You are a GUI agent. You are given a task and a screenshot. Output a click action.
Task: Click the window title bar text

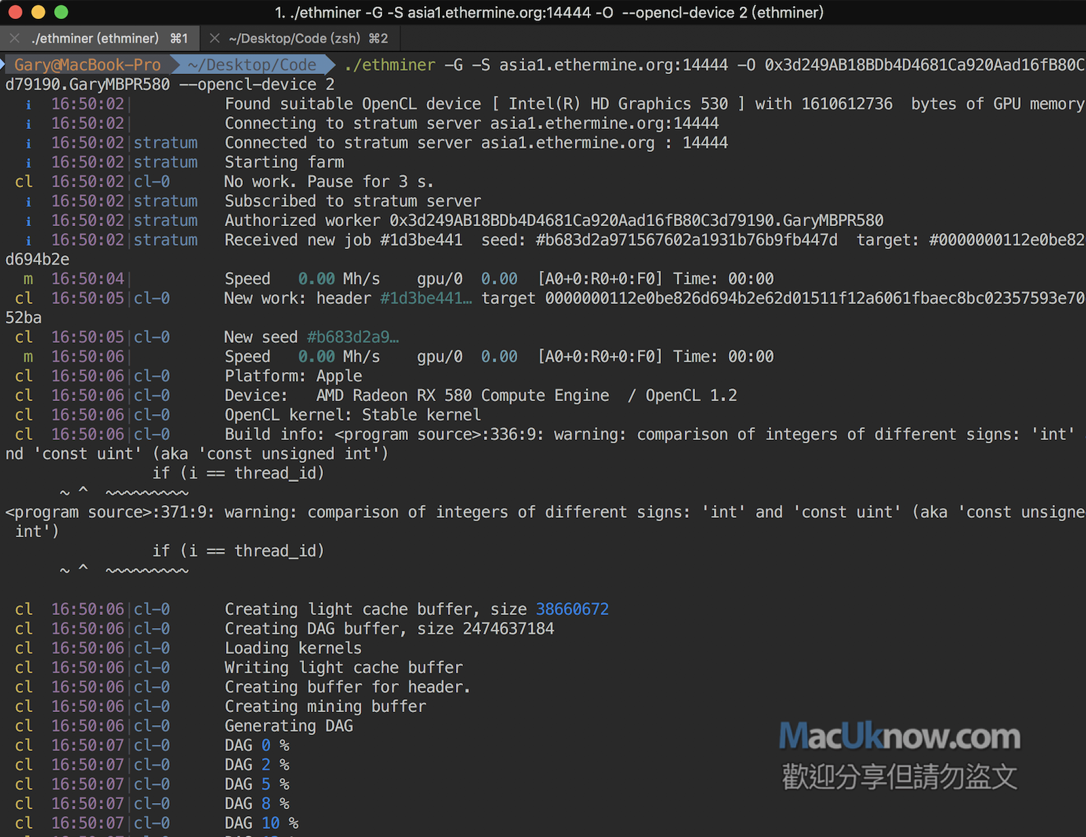pyautogui.click(x=548, y=12)
